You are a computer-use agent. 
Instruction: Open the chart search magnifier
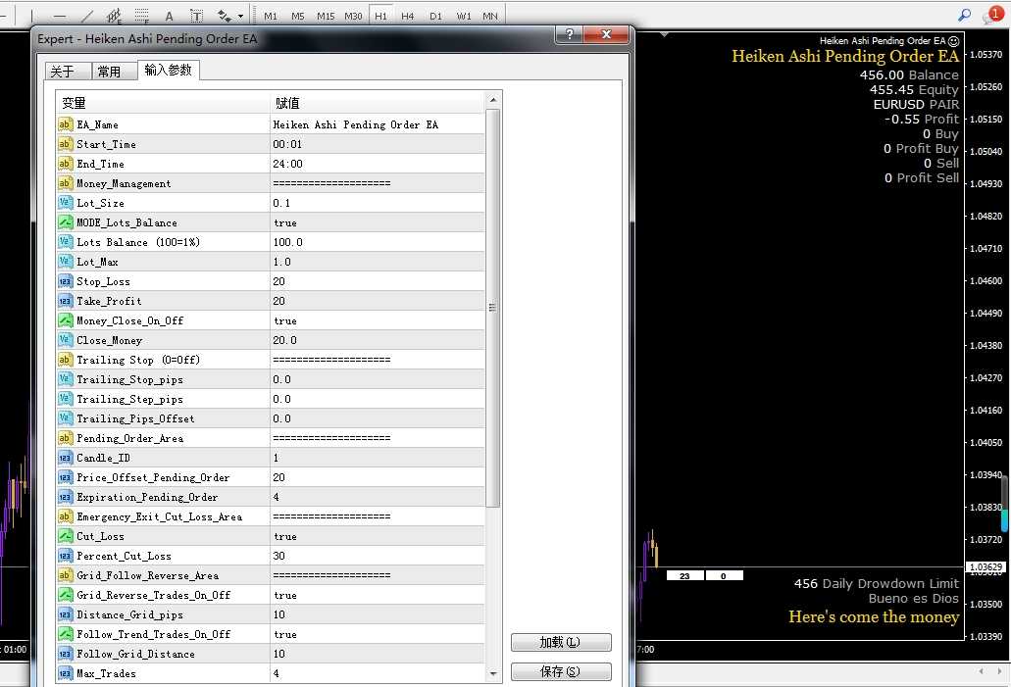(964, 15)
